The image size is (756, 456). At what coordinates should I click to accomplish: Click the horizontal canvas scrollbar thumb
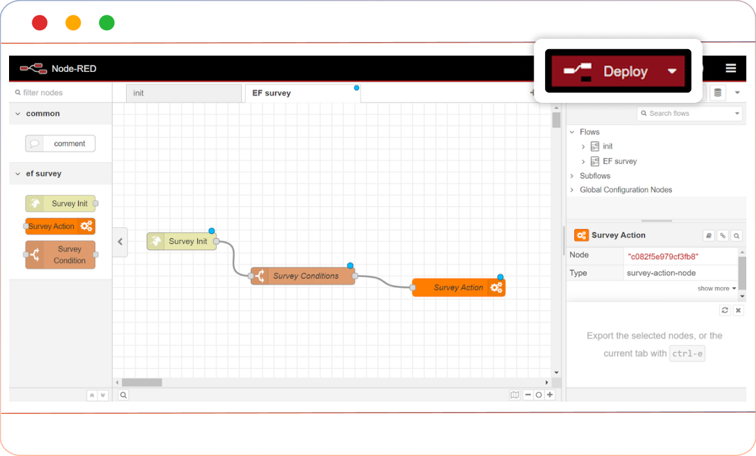click(142, 382)
